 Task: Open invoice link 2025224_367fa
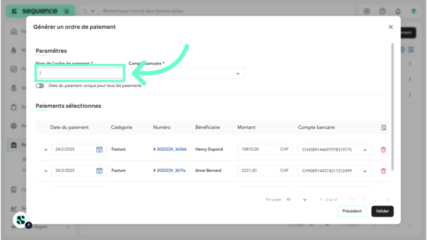coord(169,171)
